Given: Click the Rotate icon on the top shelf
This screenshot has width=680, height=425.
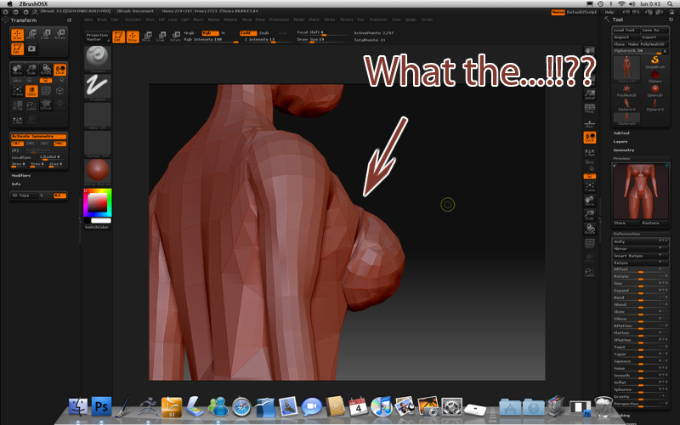Looking at the screenshot, I should 175,37.
